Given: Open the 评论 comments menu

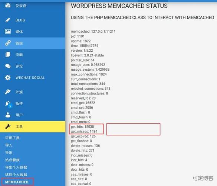Looking at the screenshot, I should 19,66.
